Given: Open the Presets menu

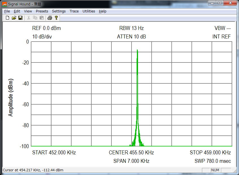Looking at the screenshot, I should [x=42, y=11].
